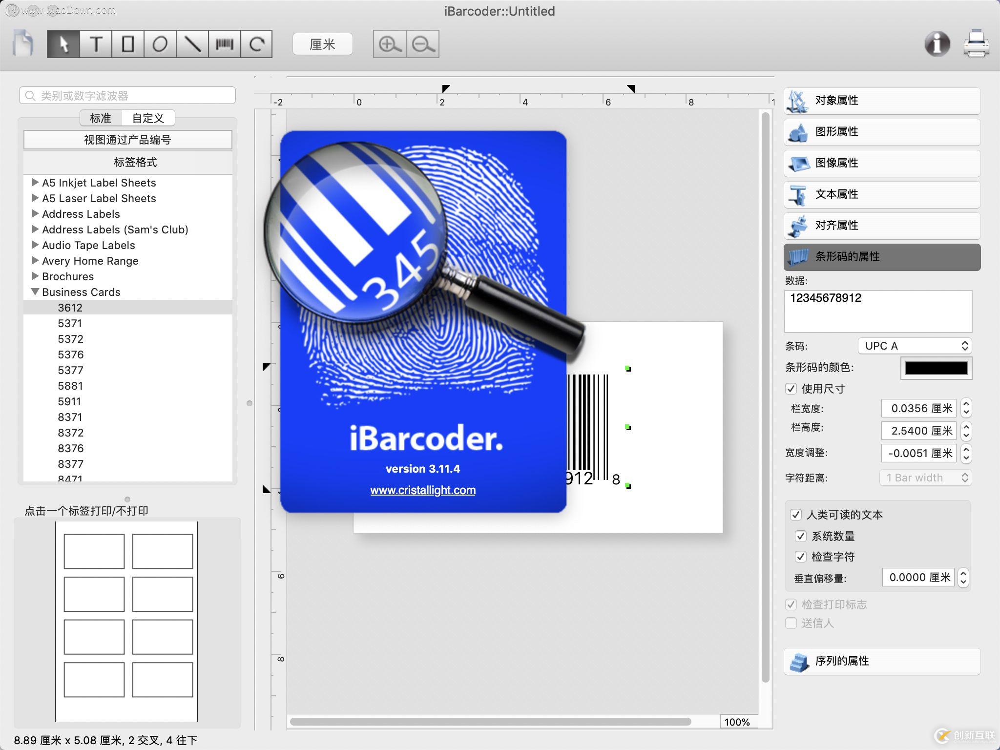Select the rectangle drawing tool

point(129,43)
